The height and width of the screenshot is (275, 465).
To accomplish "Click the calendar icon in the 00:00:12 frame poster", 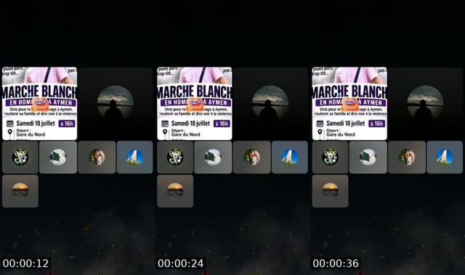I will [10, 124].
